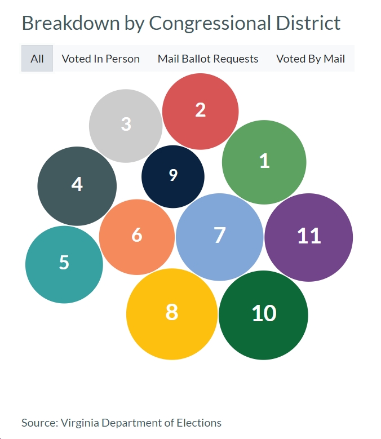Screen dimensions: 381x439
Task: Click the red district 2 bubble
Action: tap(201, 112)
